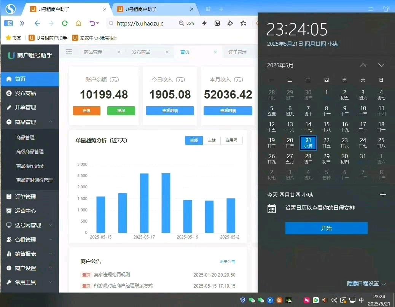Click 隐藏日程设置 to collapse agenda
Image resolution: width=395 pixels, height=307 pixels.
coord(366,283)
